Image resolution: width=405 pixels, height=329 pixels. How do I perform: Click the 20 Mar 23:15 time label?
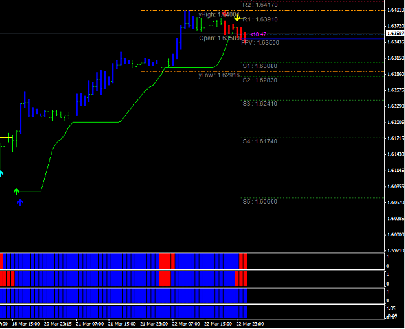pyautogui.click(x=58, y=324)
